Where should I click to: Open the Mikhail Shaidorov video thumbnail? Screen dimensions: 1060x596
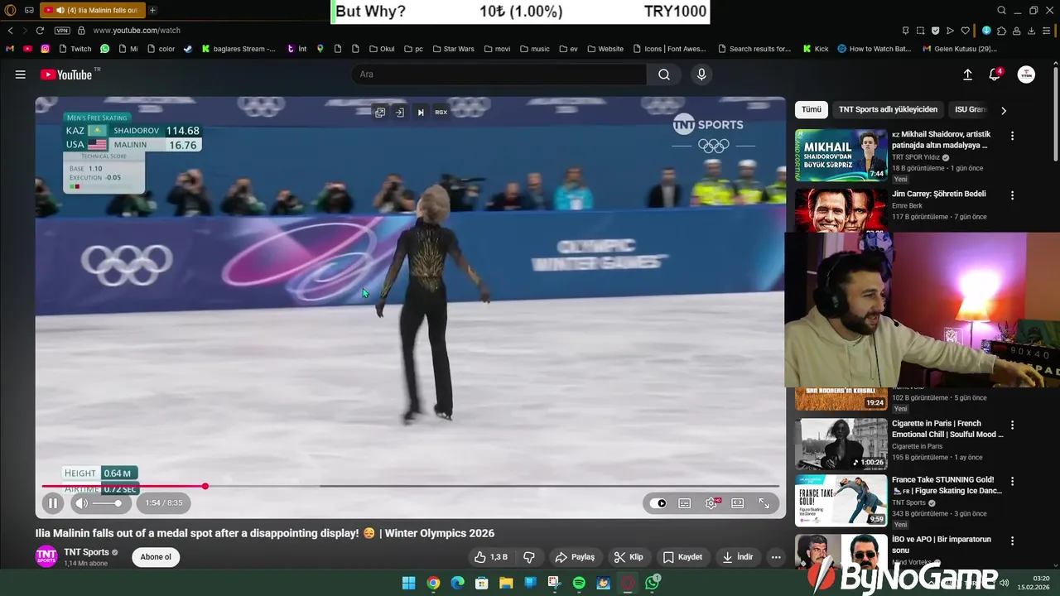tap(841, 155)
